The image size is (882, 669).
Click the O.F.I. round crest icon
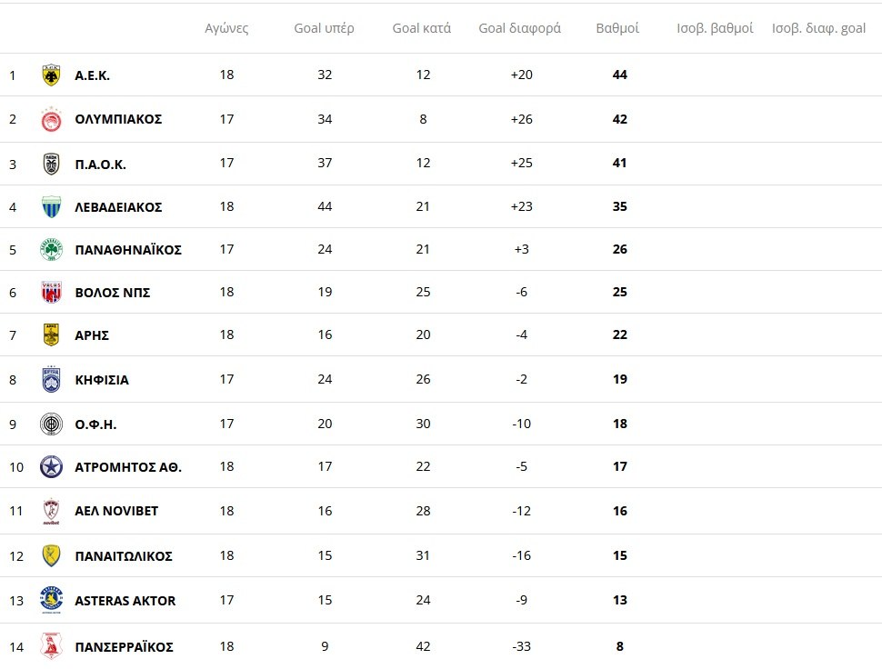52,424
